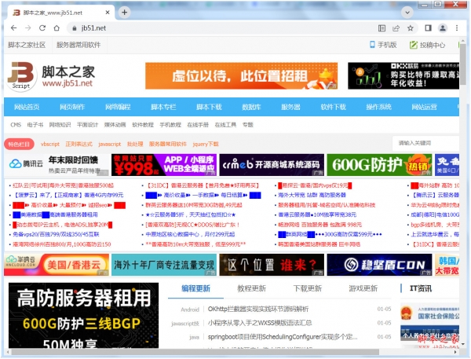Reload the jb51.net page
The height and width of the screenshot is (359, 471).
pos(42,28)
